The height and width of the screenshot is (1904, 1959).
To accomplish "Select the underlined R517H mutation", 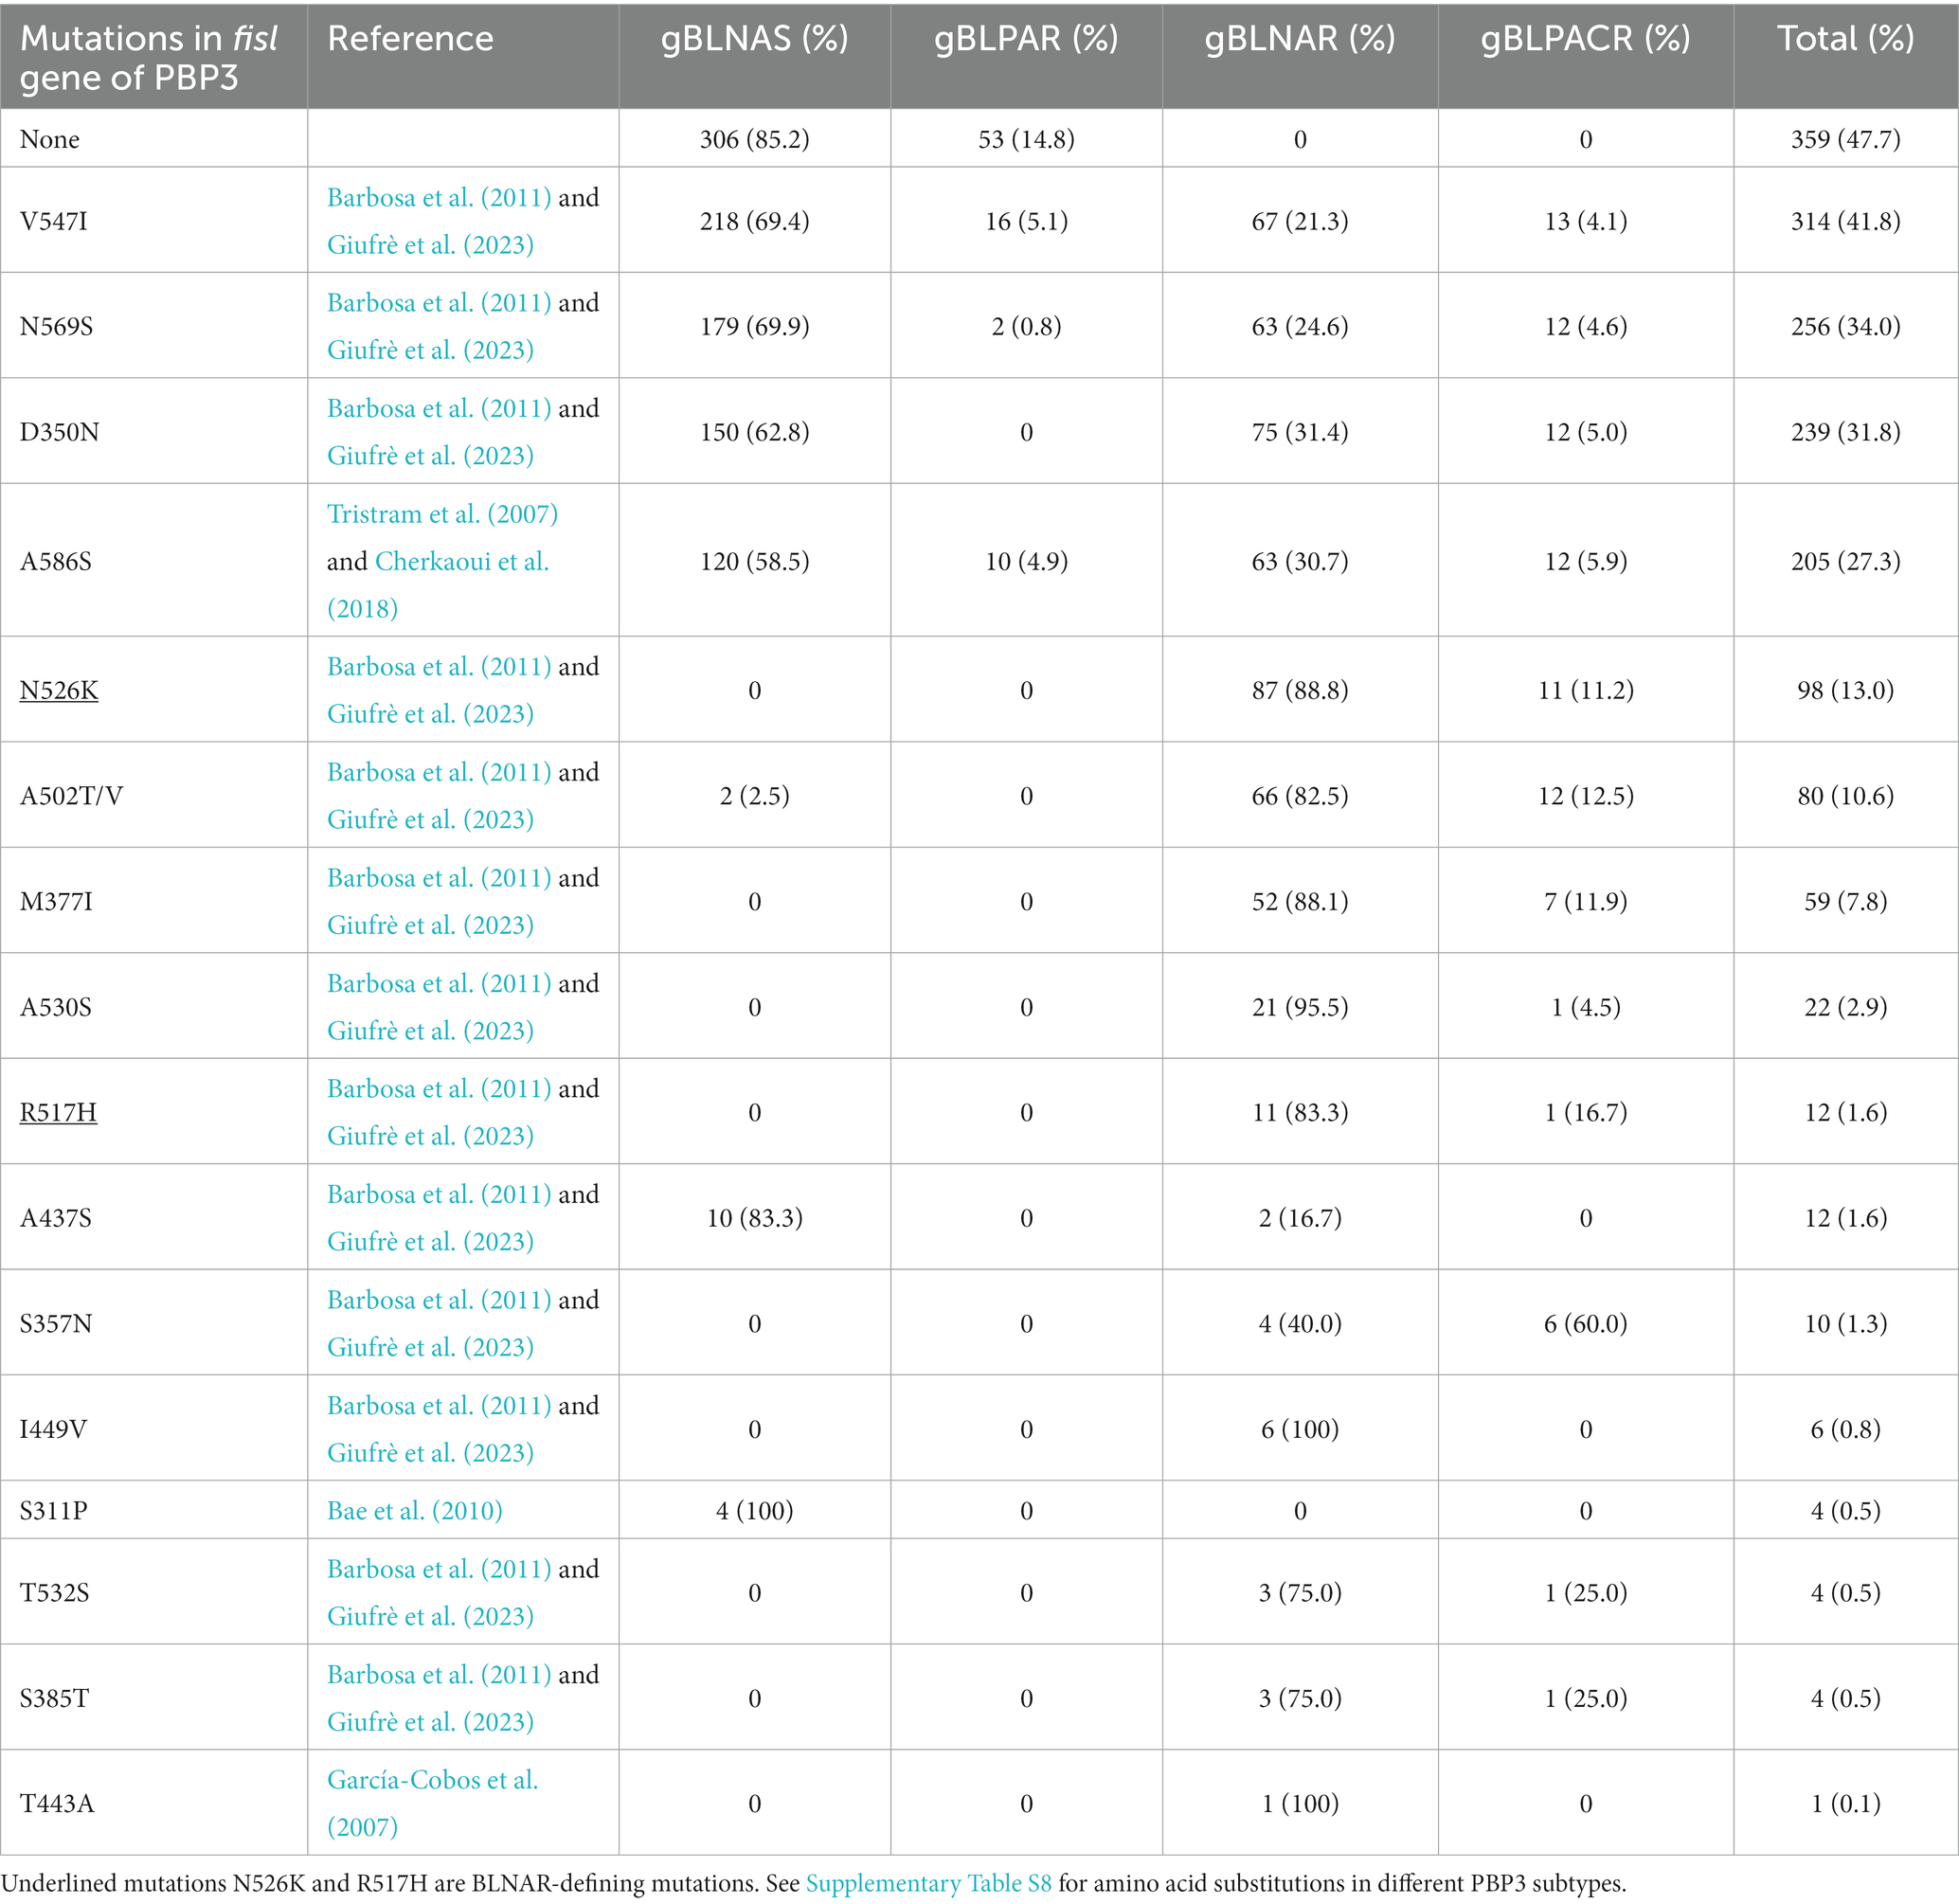I will (x=58, y=1113).
